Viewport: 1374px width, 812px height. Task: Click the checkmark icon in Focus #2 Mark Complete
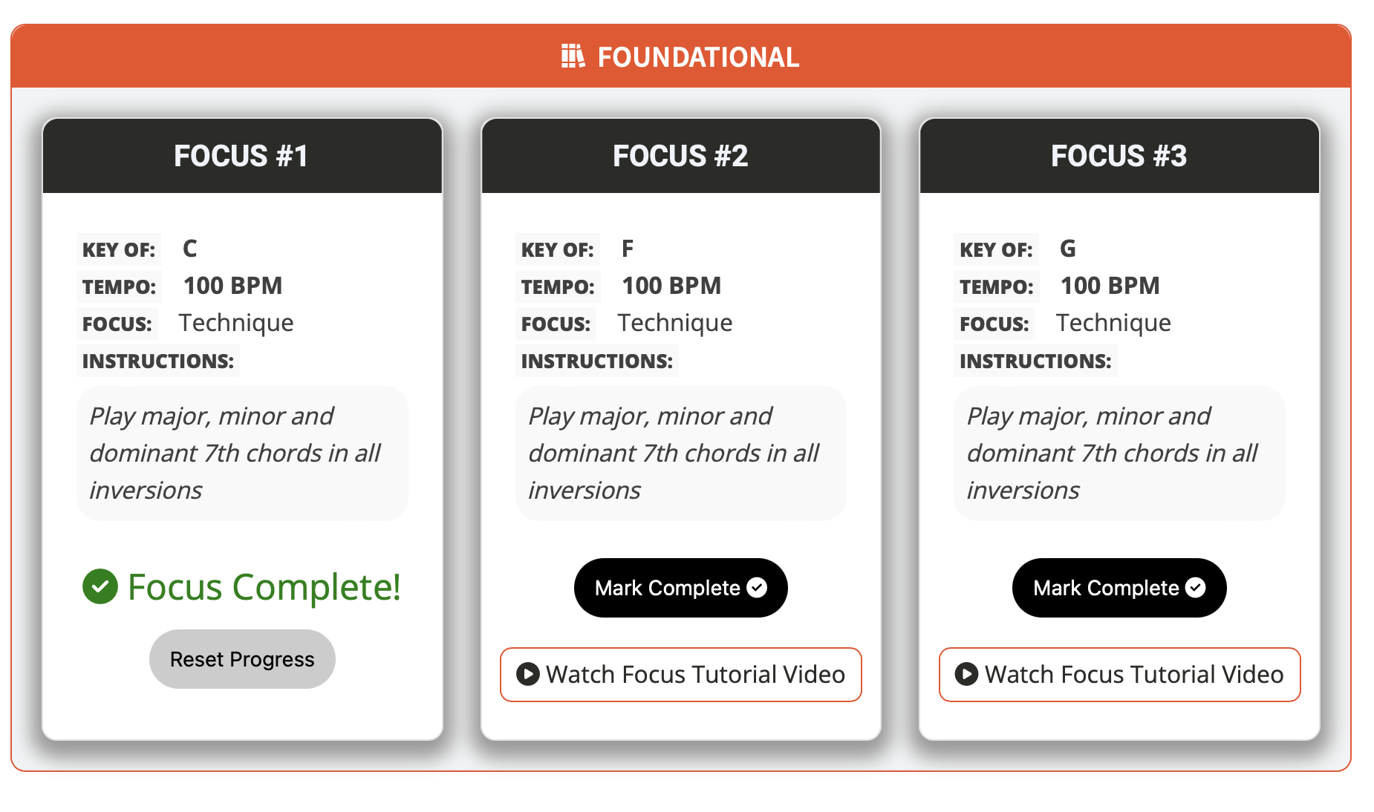coord(757,588)
